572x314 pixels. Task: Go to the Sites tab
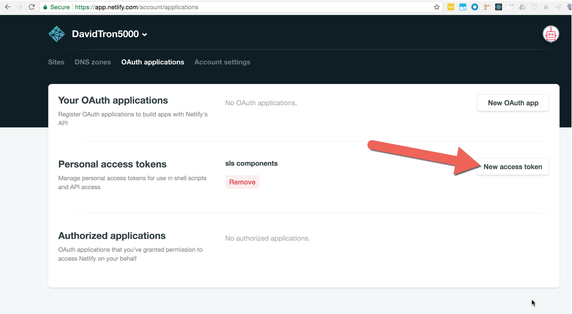[56, 62]
